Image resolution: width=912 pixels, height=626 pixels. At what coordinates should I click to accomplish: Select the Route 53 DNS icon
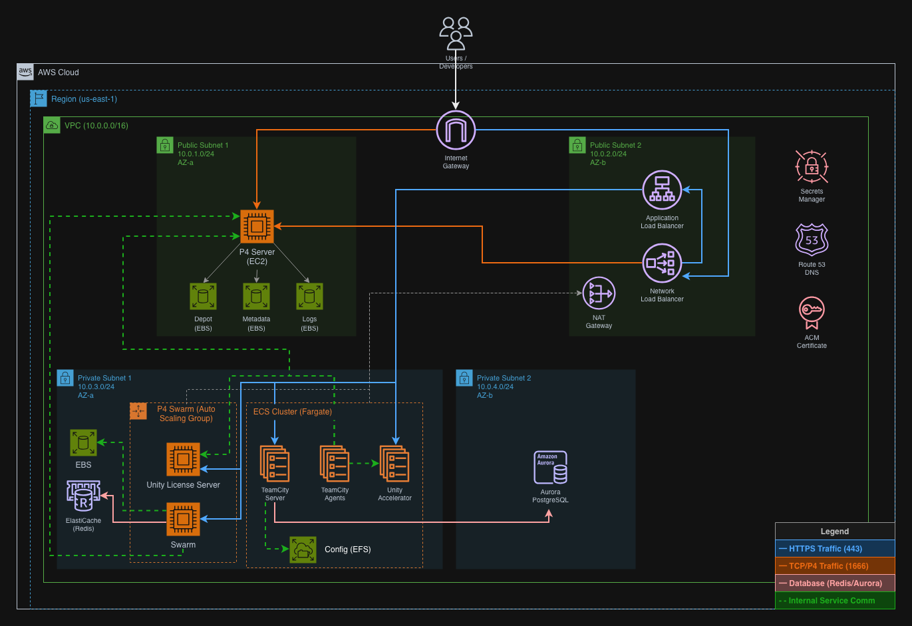(812, 240)
